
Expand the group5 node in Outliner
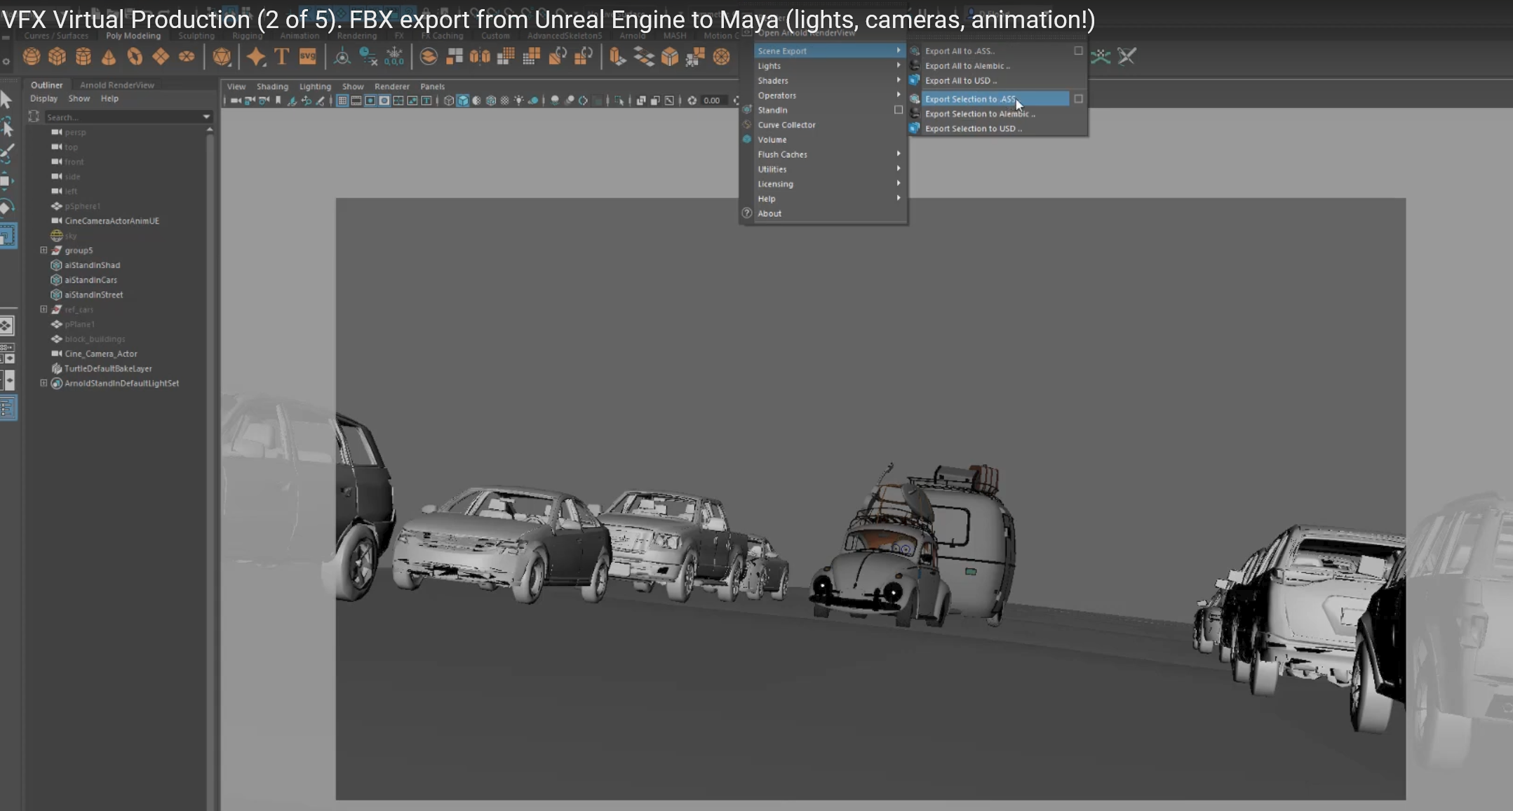[x=43, y=250]
